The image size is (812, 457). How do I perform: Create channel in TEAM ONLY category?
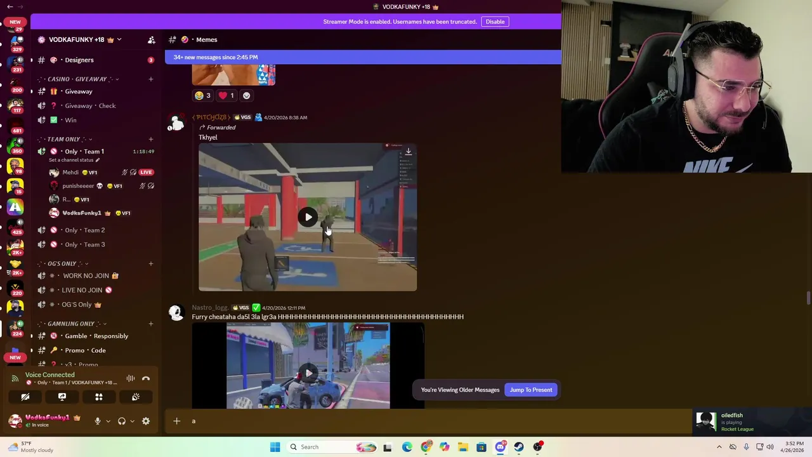coord(151,139)
